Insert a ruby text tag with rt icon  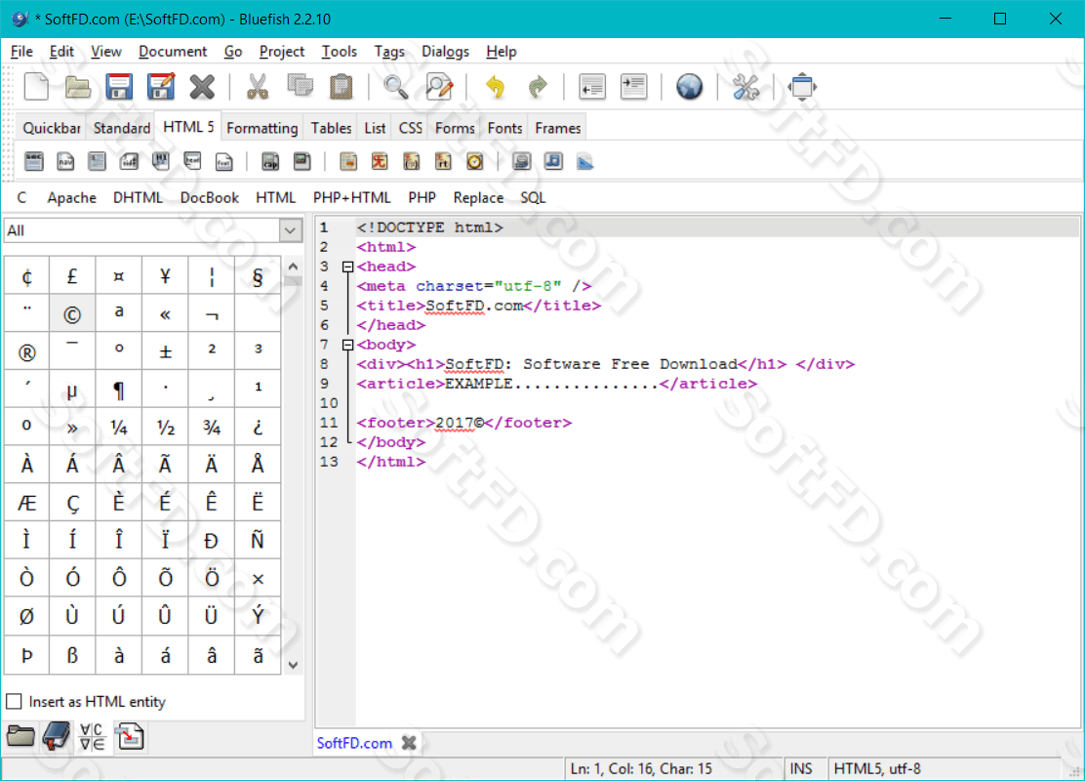click(x=443, y=161)
